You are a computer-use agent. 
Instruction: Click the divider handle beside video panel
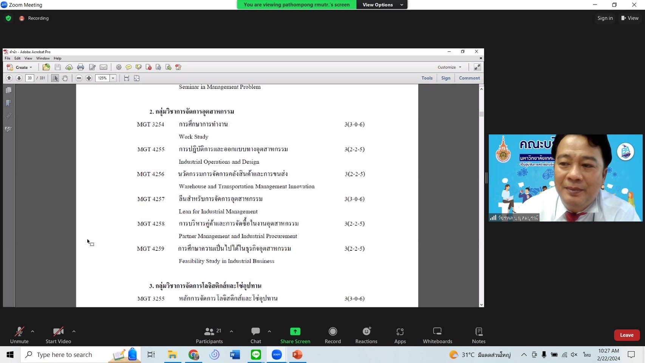(x=486, y=178)
